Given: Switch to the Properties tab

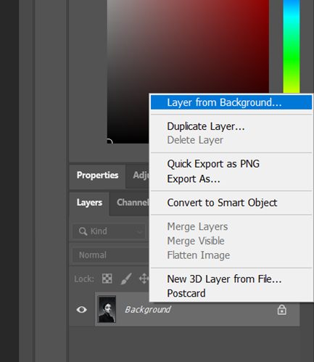Looking at the screenshot, I should 97,176.
